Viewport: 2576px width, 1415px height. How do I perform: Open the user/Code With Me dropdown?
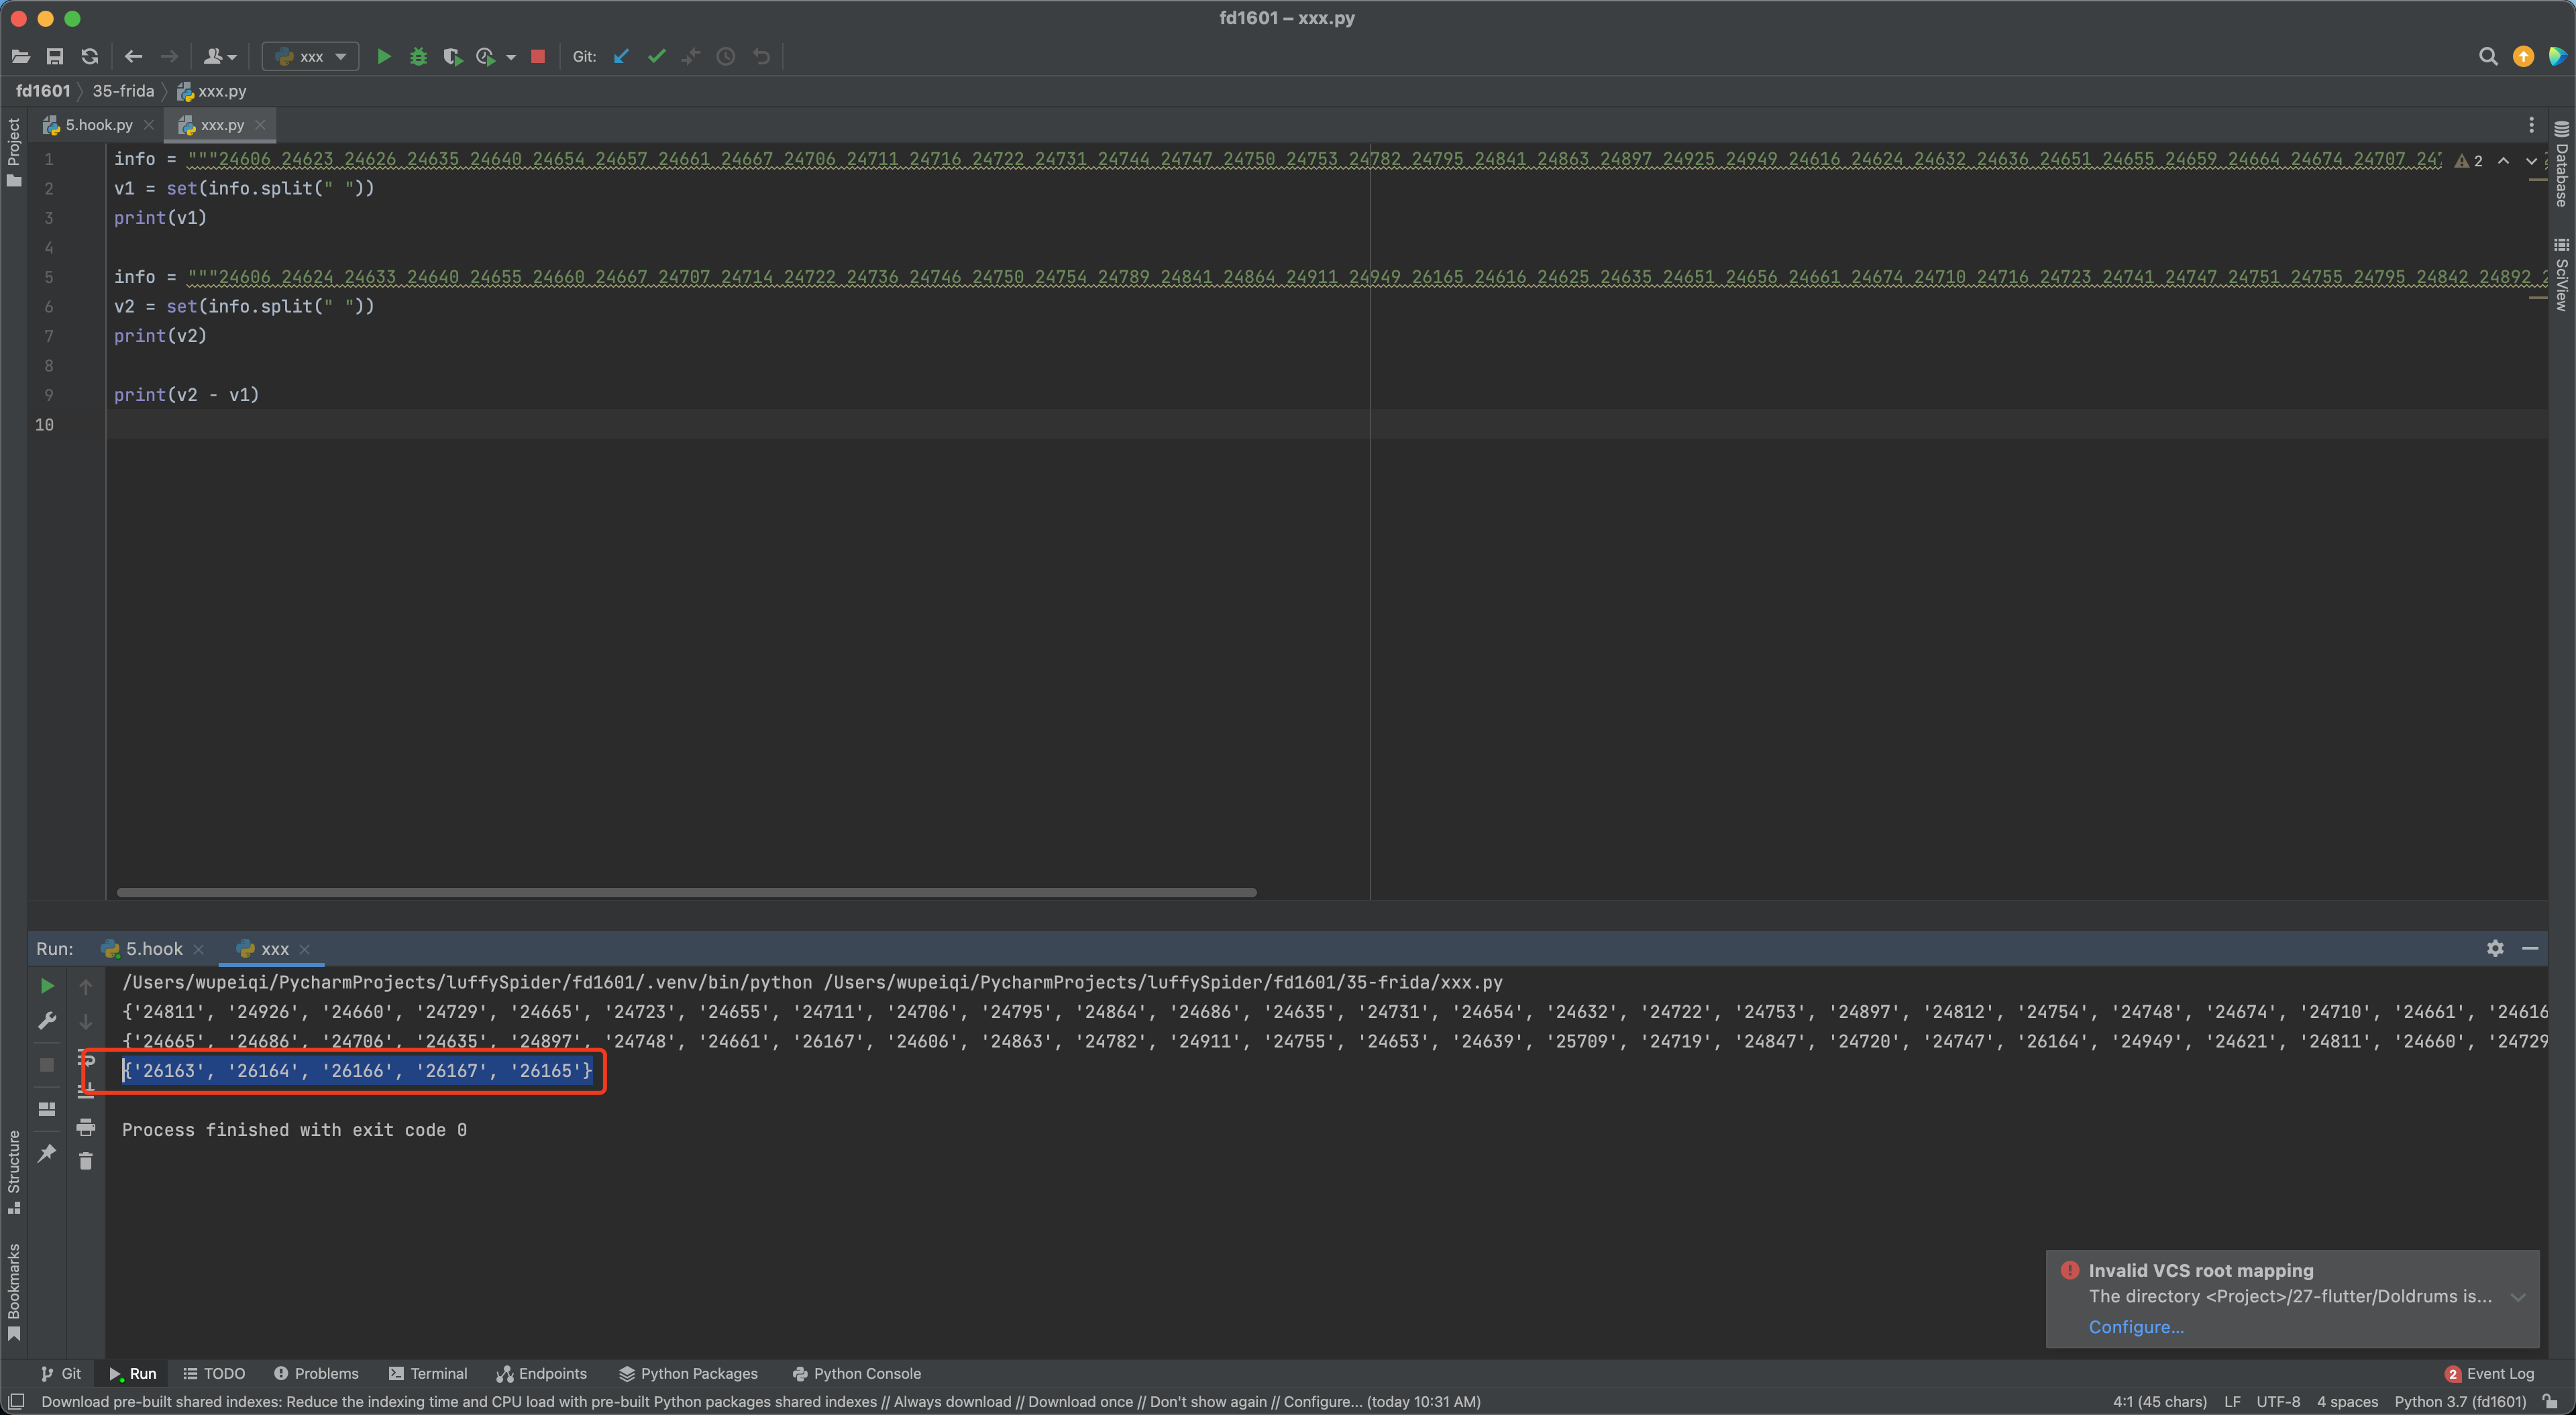click(219, 57)
